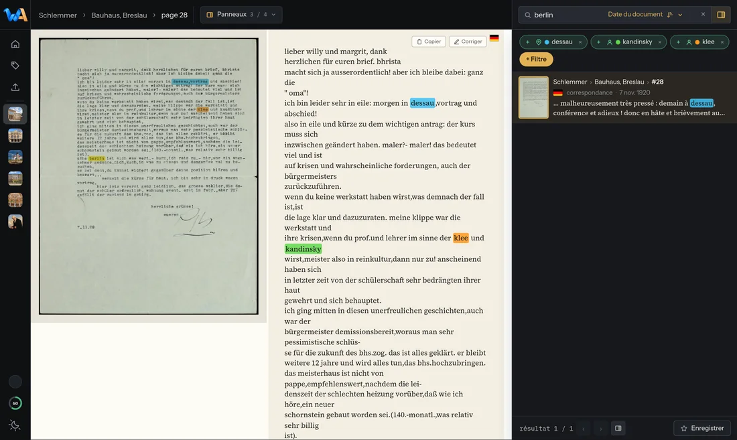
Task: Select the second building thumbnail in sidebar
Action: (15, 136)
